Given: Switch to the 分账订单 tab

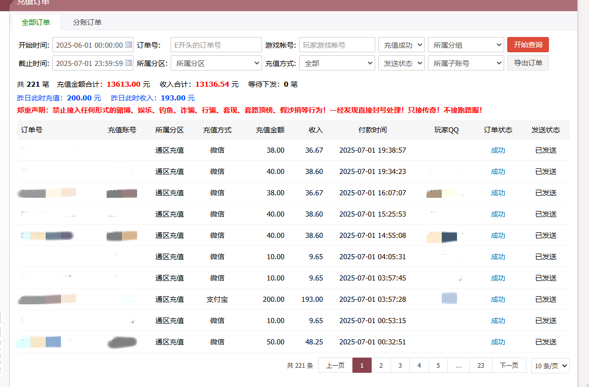Looking at the screenshot, I should click(87, 22).
